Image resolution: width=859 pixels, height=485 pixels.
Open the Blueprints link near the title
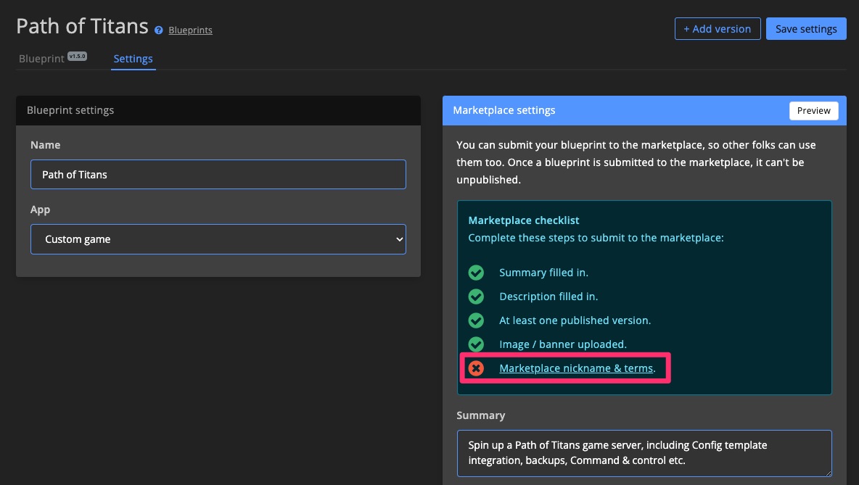190,30
